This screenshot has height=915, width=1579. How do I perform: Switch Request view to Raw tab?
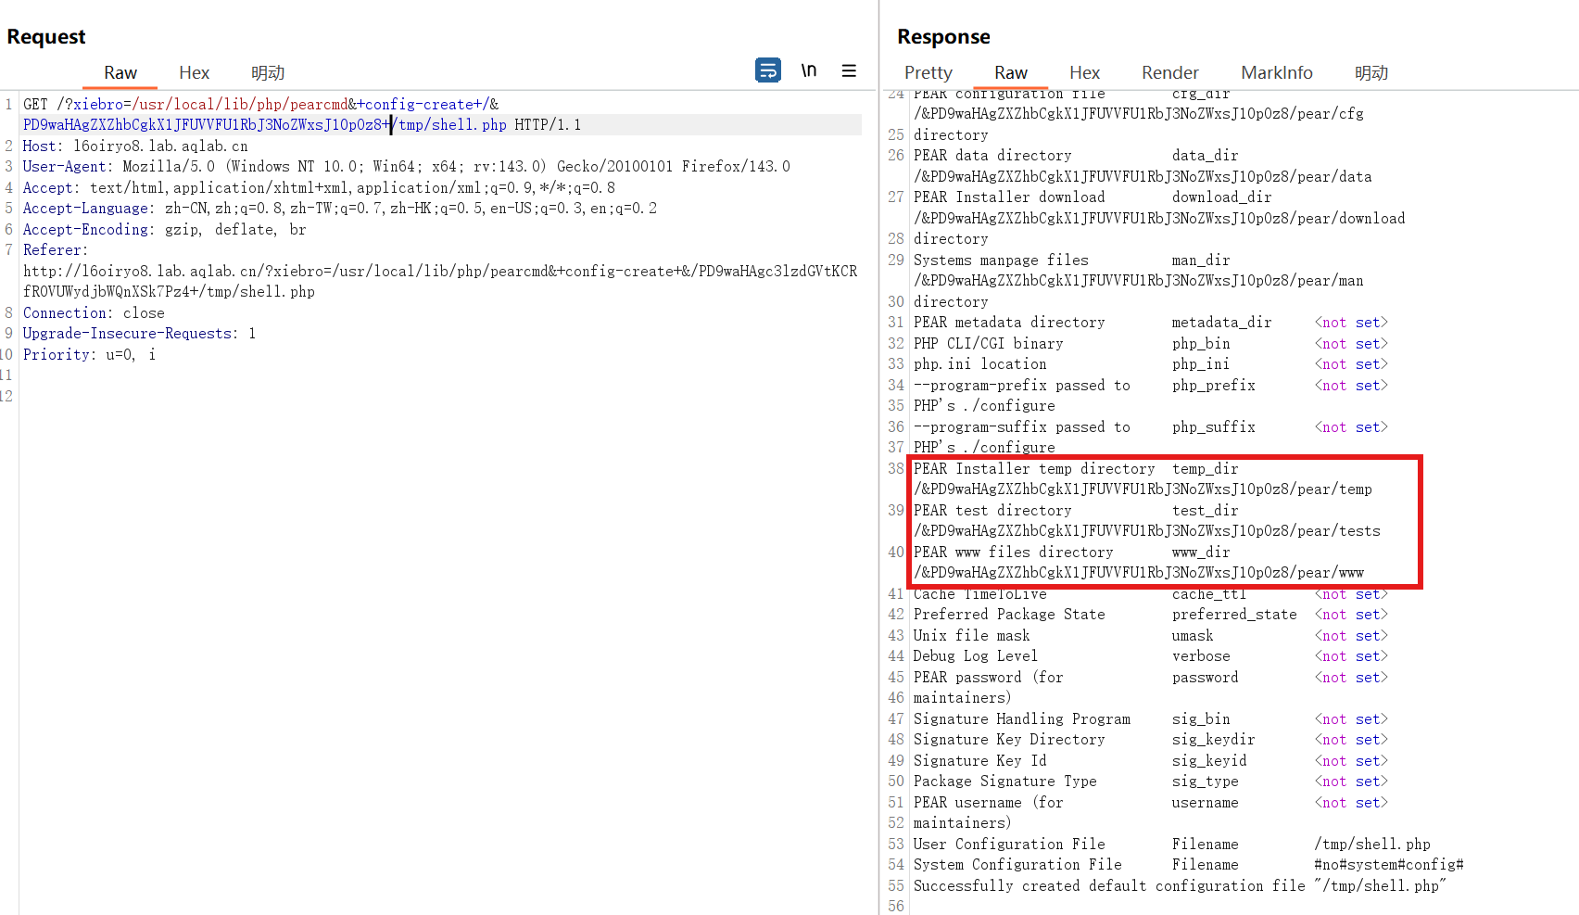[x=120, y=72]
